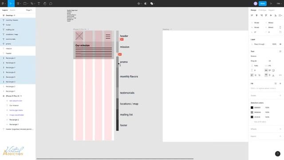Click the Mask icon in top toolbar

point(146,4)
